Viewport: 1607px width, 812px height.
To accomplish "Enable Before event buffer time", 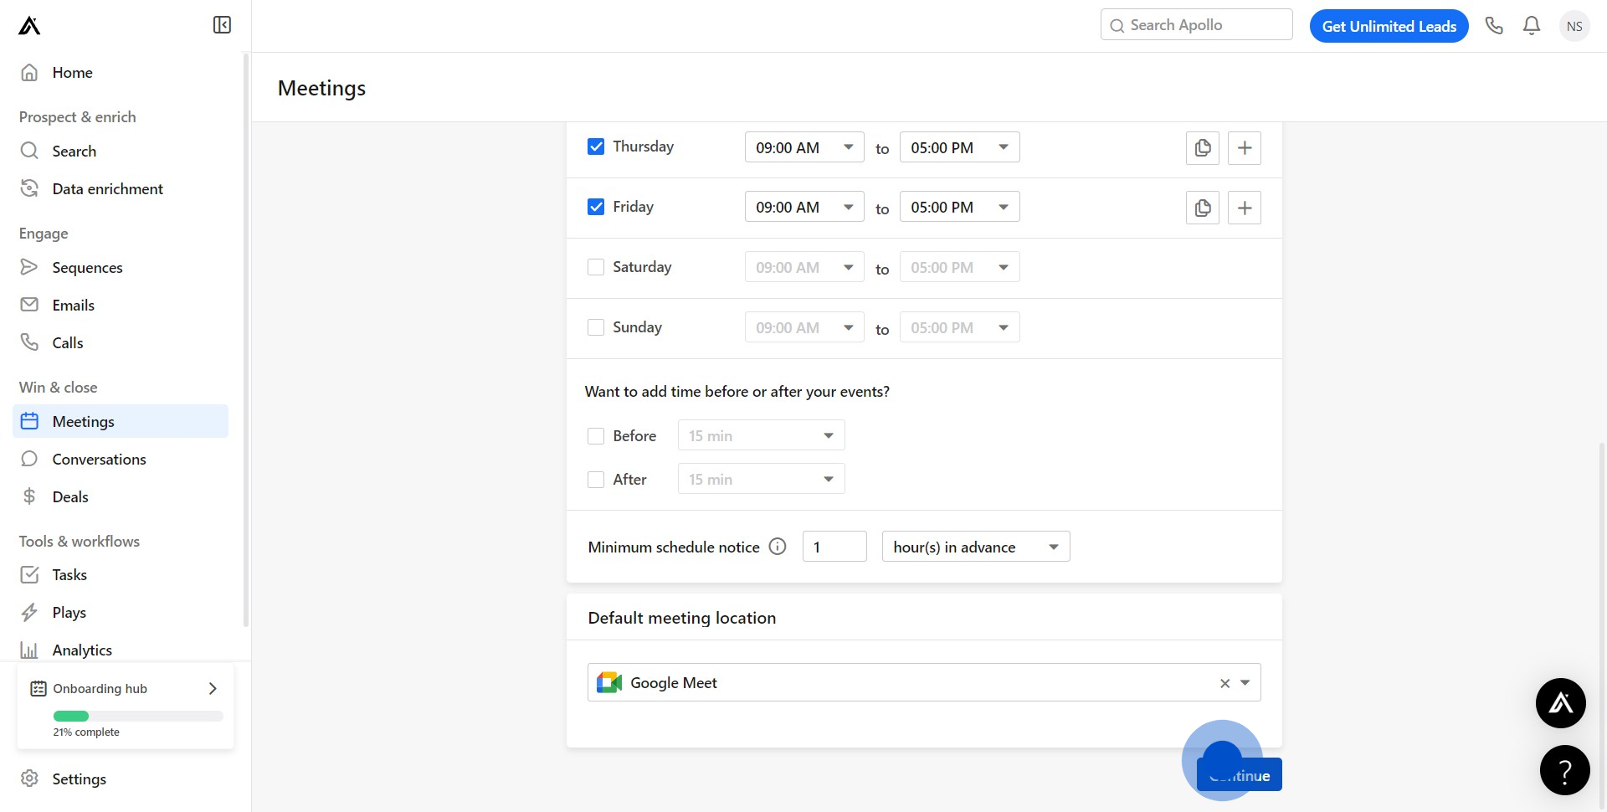I will click(596, 436).
